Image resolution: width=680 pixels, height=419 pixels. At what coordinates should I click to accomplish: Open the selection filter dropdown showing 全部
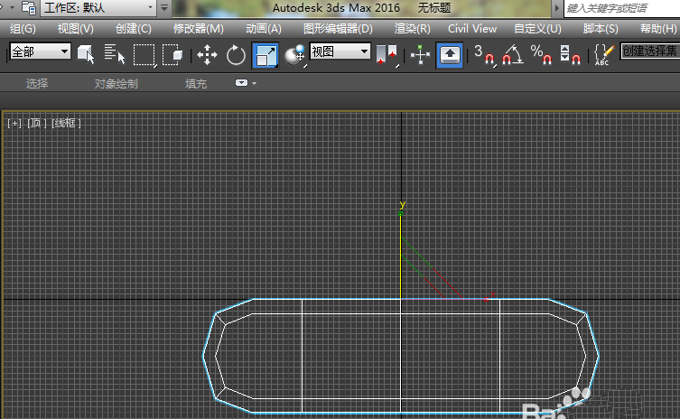[x=39, y=52]
